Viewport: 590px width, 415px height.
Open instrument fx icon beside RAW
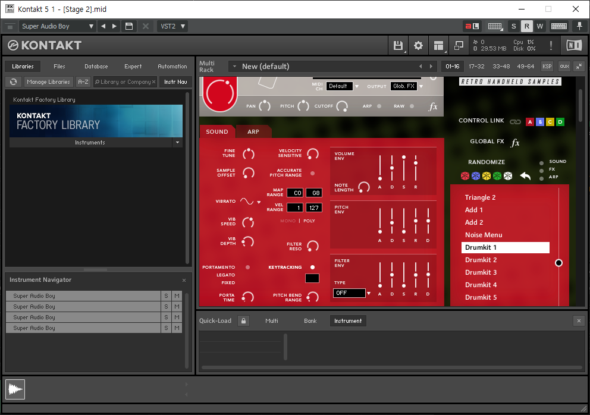pos(433,106)
